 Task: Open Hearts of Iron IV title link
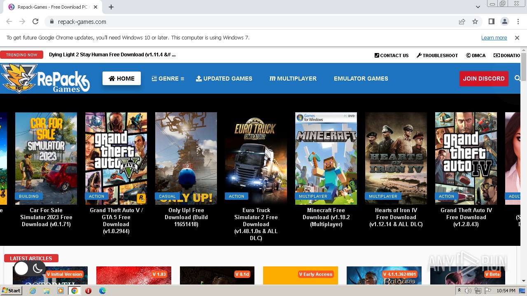[x=396, y=217]
